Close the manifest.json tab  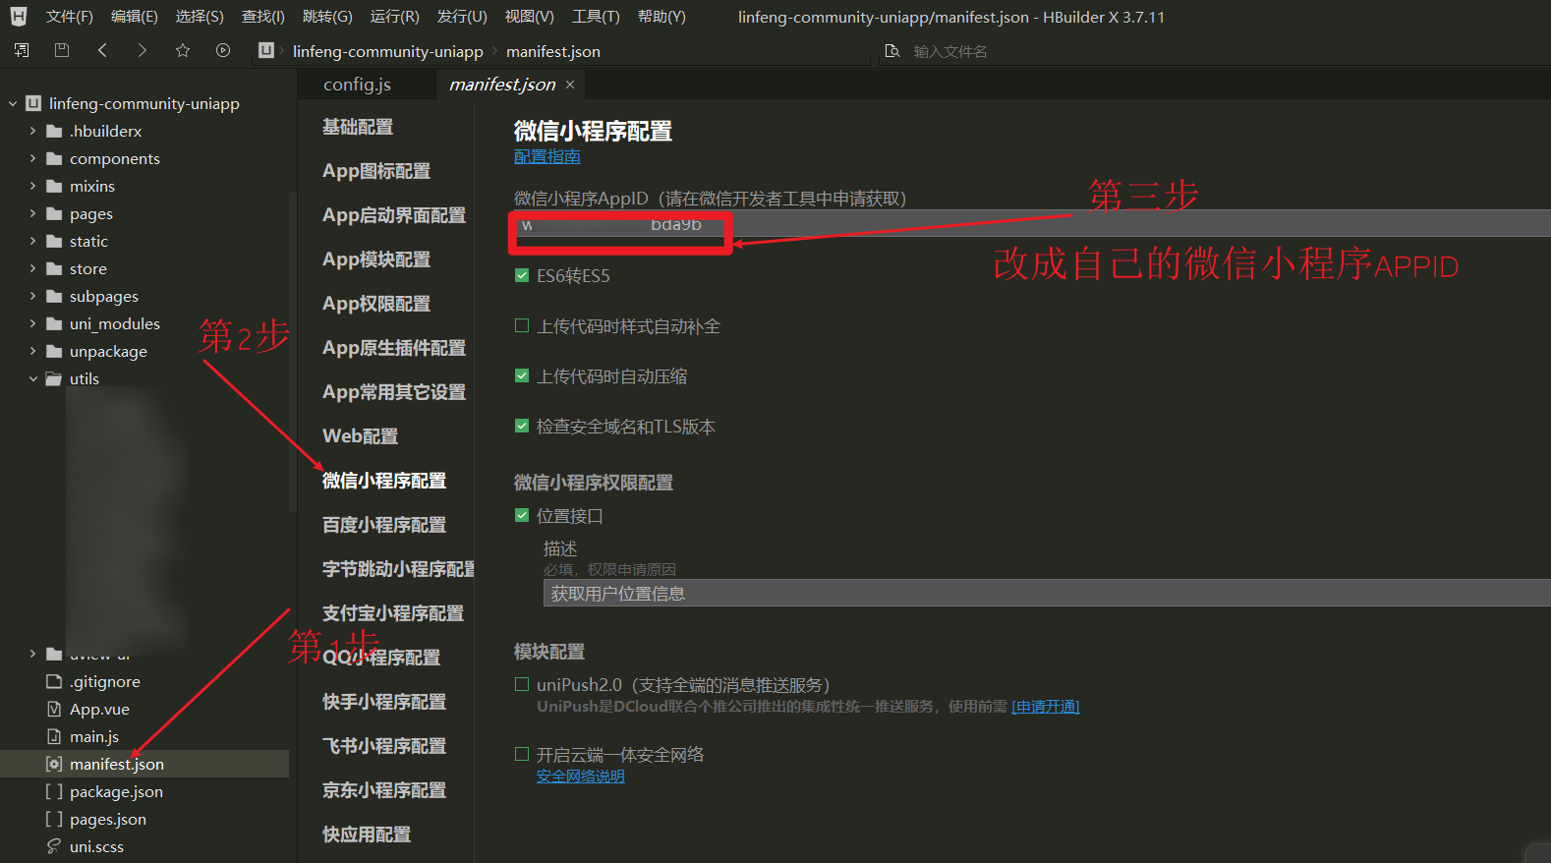pos(570,85)
